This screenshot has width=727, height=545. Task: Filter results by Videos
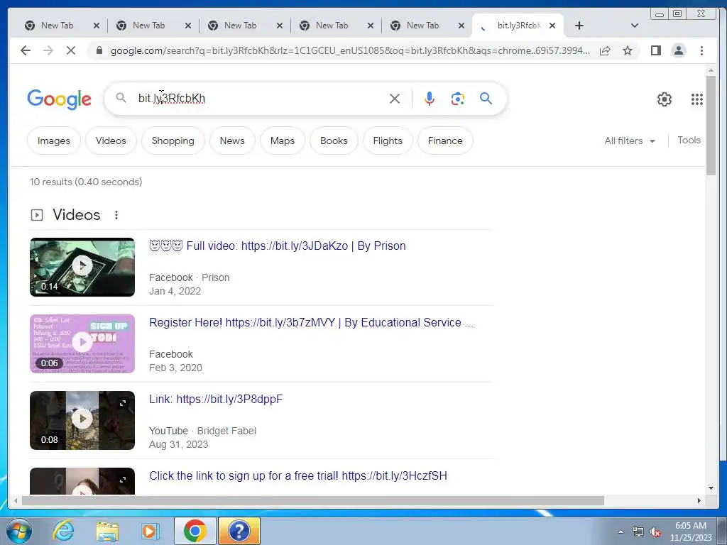111,141
